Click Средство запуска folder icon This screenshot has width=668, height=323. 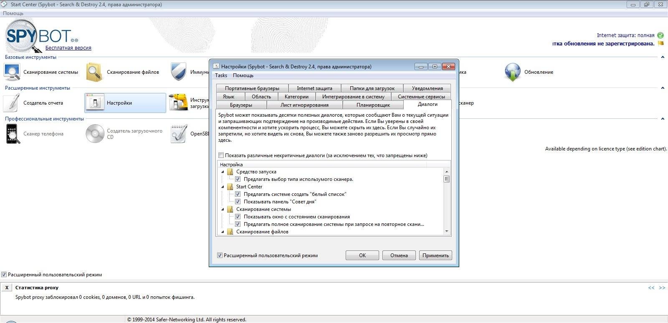point(230,172)
